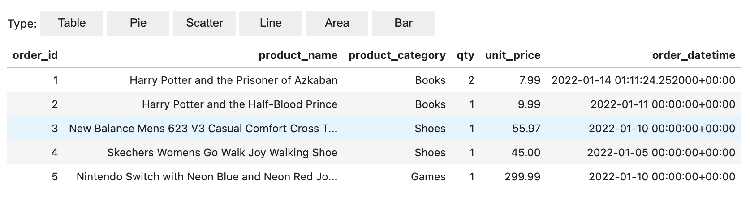Click the Games category cell

[428, 177]
